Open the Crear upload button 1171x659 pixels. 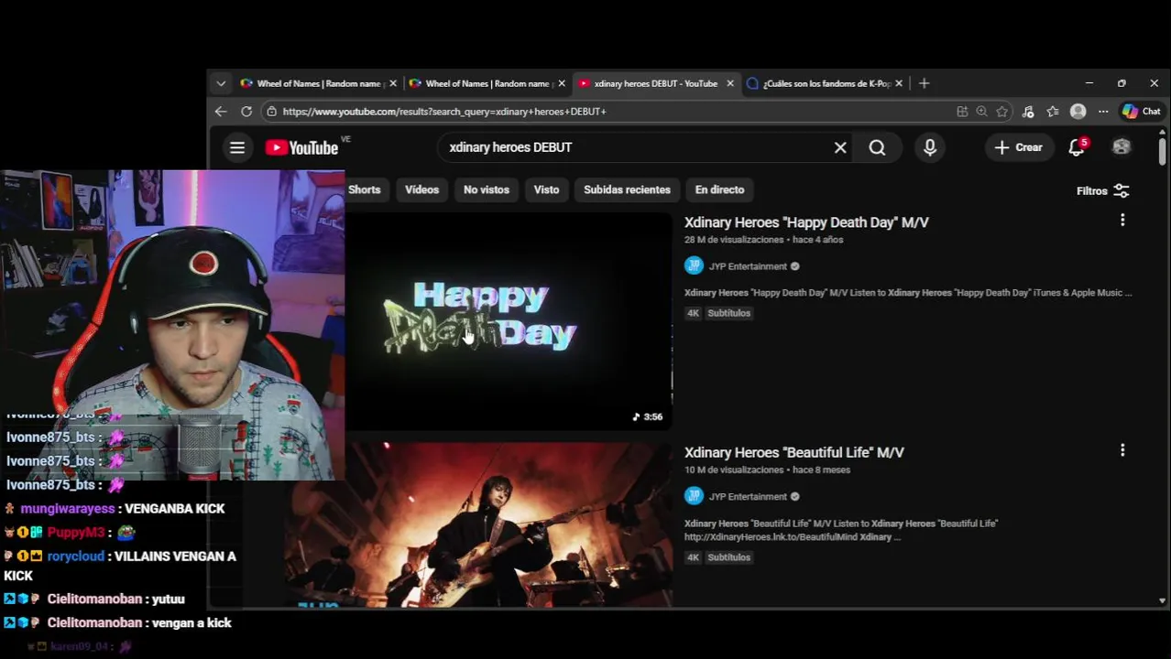coord(1019,147)
